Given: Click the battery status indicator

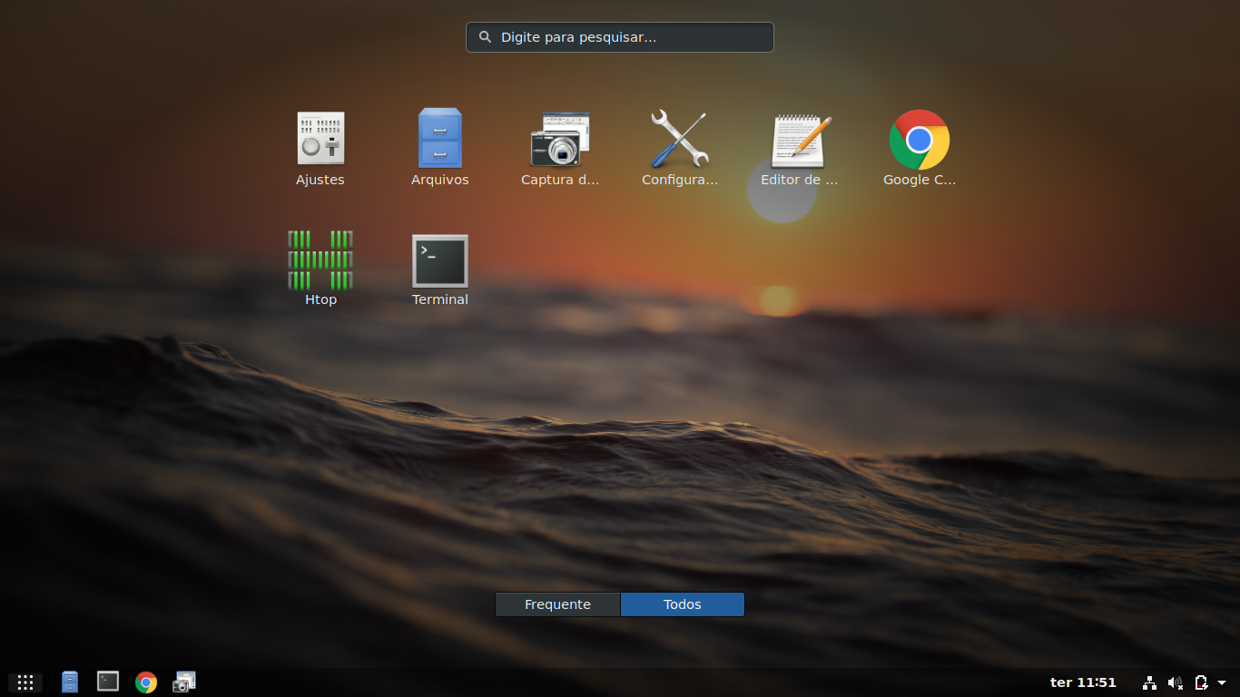Looking at the screenshot, I should click(x=1200, y=682).
